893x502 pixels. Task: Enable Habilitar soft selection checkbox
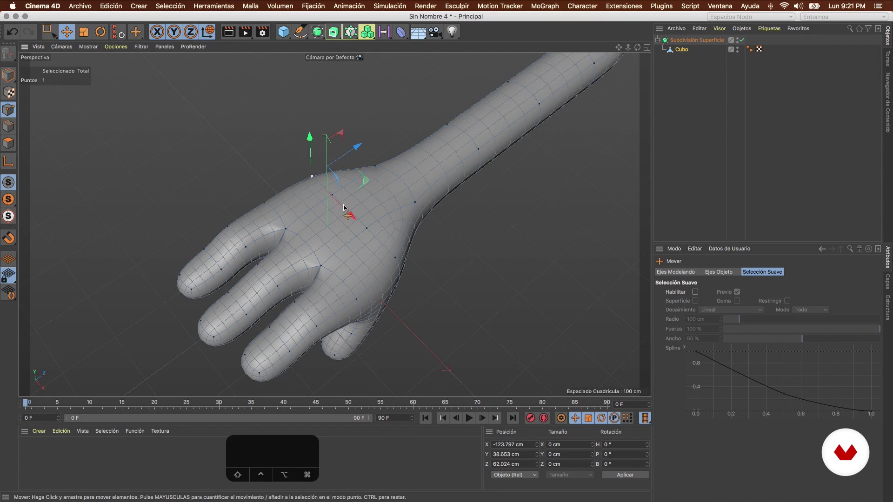(x=695, y=292)
